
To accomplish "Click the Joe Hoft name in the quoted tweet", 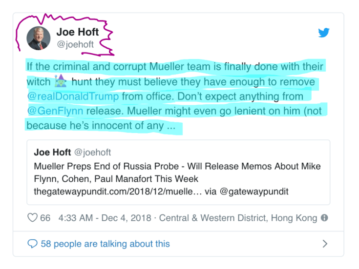I will pyautogui.click(x=53, y=153).
